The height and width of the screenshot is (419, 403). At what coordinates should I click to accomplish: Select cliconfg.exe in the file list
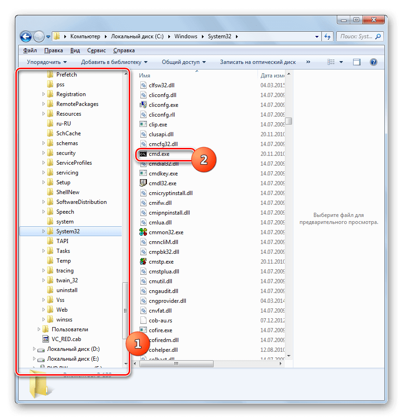click(163, 105)
